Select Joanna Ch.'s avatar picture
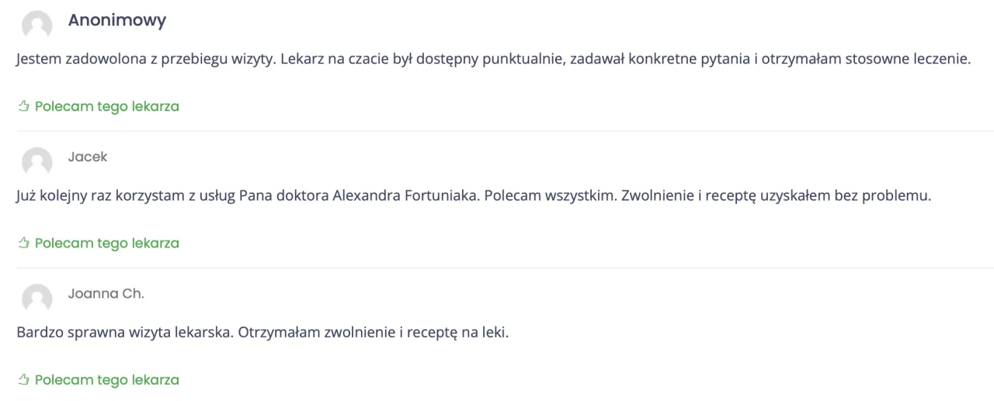 36,299
